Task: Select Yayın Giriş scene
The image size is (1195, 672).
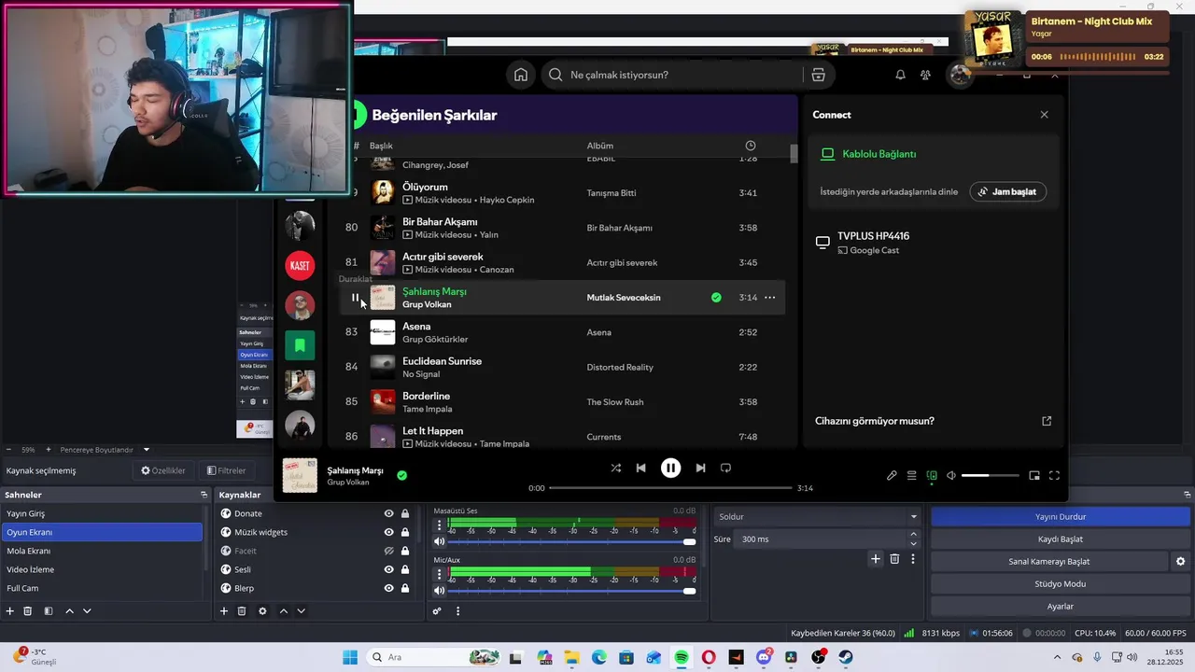Action: coord(102,513)
